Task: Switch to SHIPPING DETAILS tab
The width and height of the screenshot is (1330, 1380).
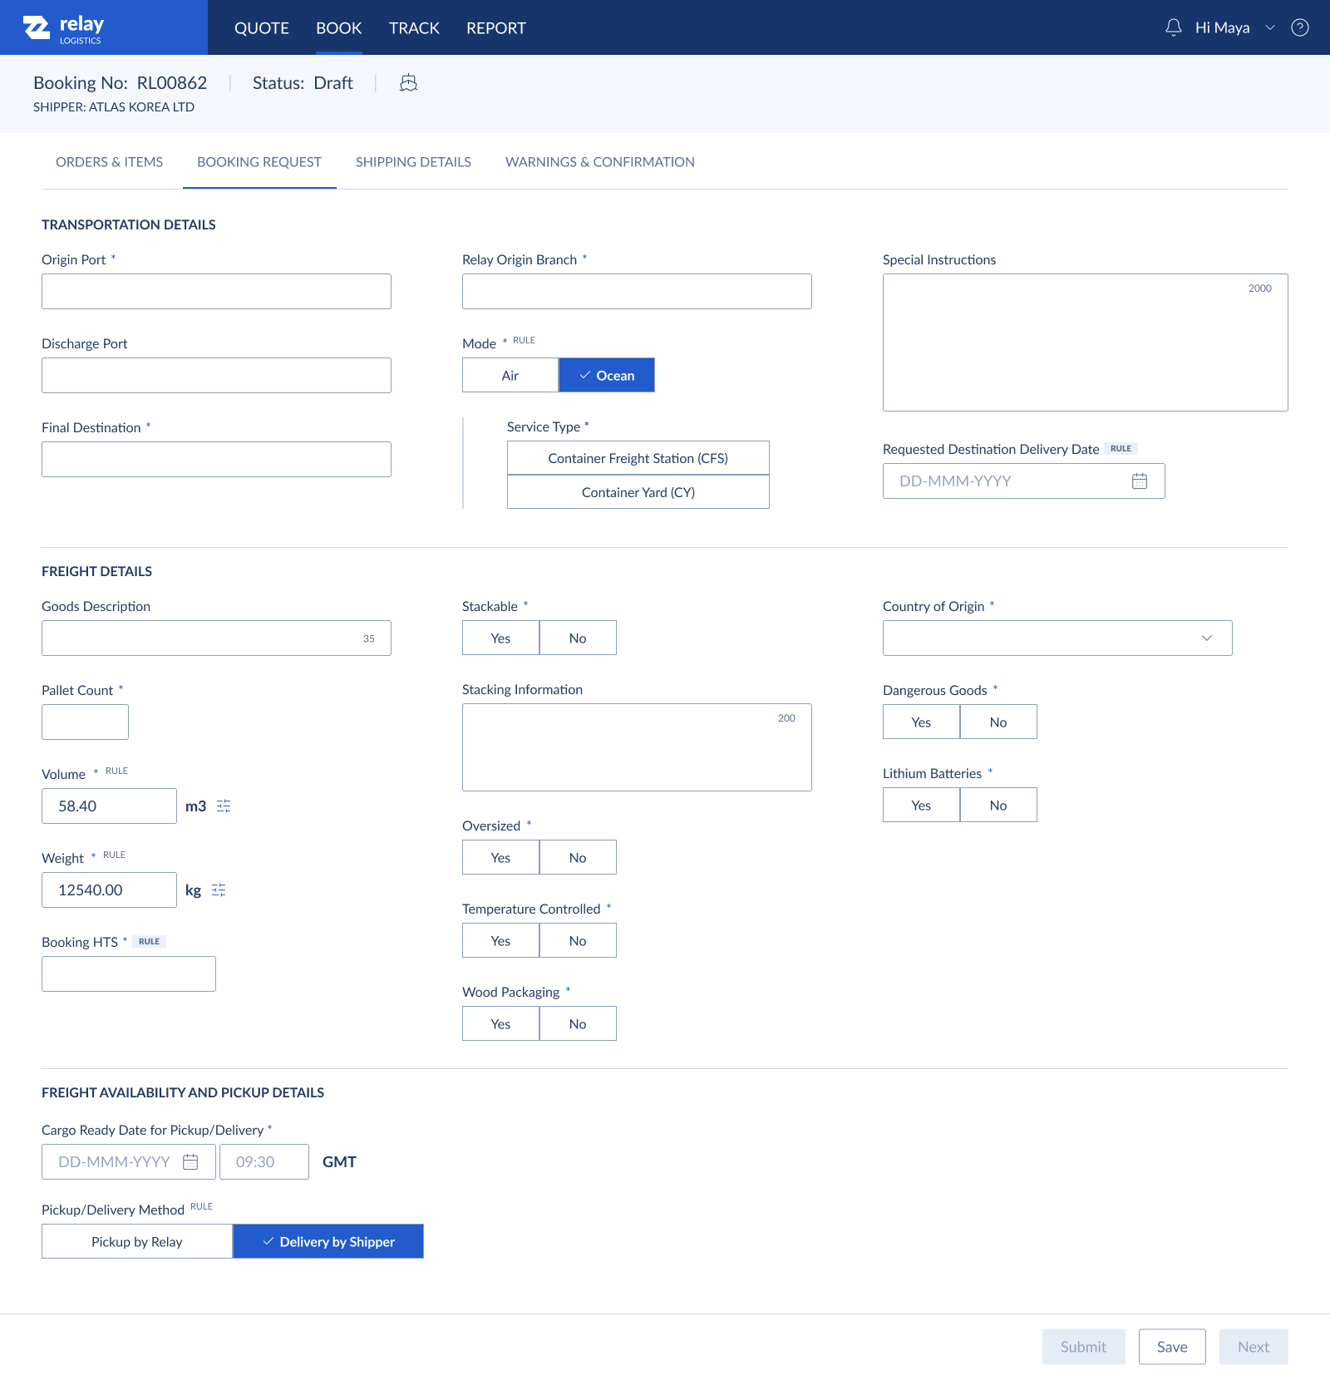Action: click(x=413, y=162)
